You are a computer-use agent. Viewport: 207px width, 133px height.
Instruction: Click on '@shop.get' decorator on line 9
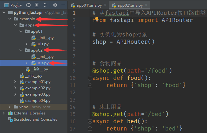coord(108,71)
